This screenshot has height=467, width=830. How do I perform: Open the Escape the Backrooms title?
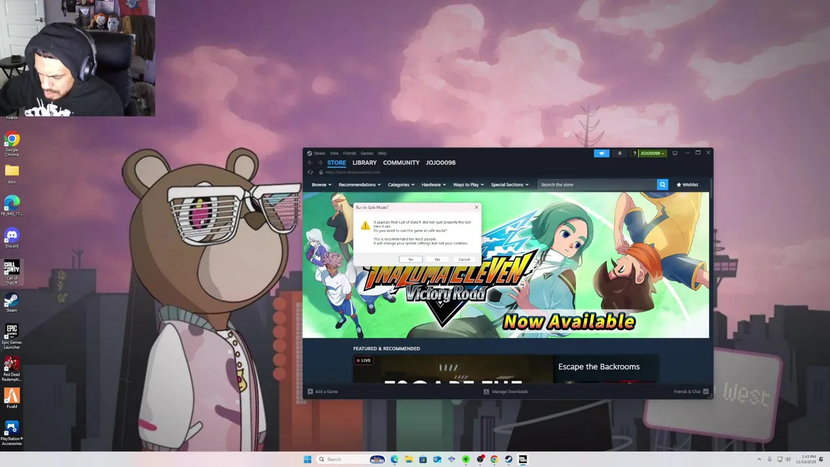click(599, 366)
